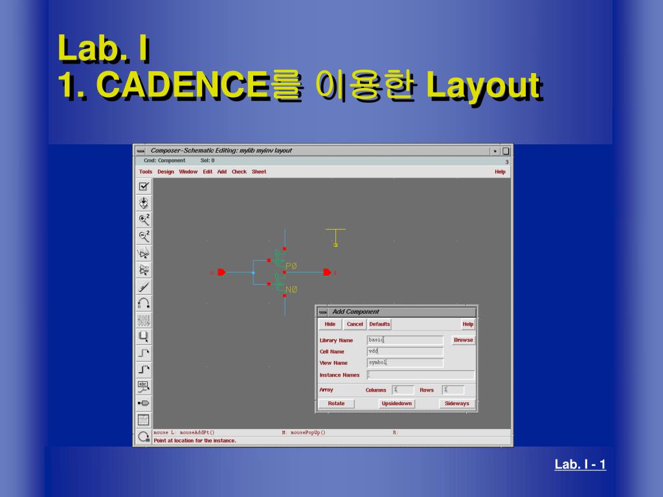Click the 'Cmd: Component' status text
This screenshot has height=497, width=663.
pos(164,160)
